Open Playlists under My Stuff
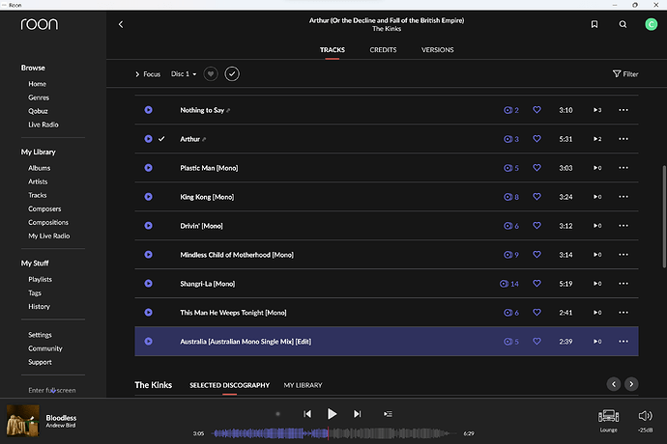 40,280
